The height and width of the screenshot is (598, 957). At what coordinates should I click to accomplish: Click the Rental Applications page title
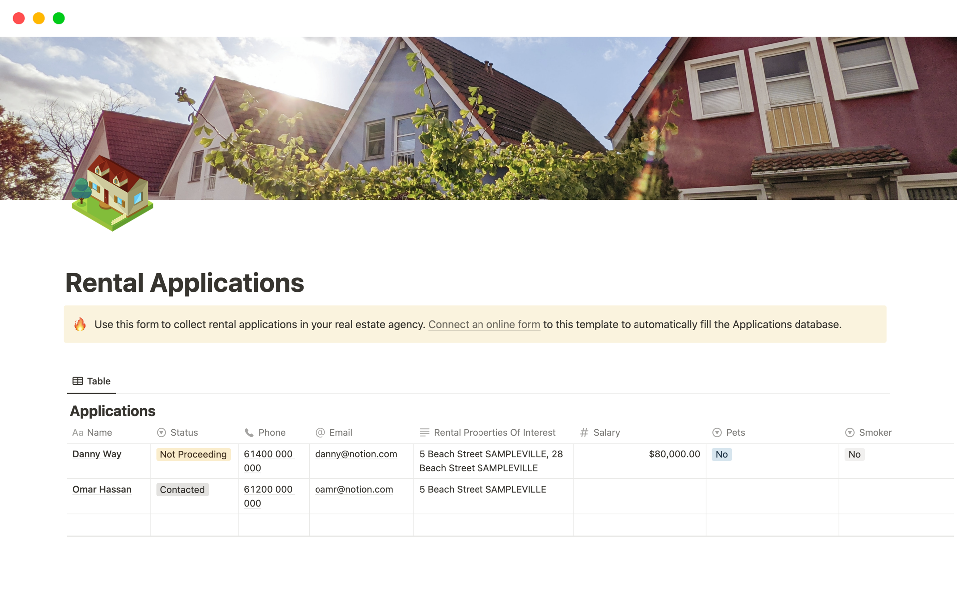point(184,283)
